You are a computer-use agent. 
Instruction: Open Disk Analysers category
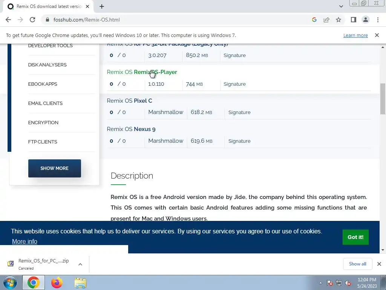[47, 65]
